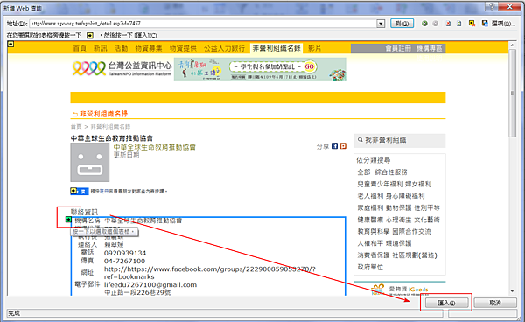This screenshot has width=525, height=322.
Task: Go back using the green Back icon
Action: 424,24
